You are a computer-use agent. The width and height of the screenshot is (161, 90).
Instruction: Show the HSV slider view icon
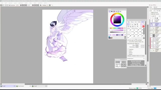click(114, 11)
